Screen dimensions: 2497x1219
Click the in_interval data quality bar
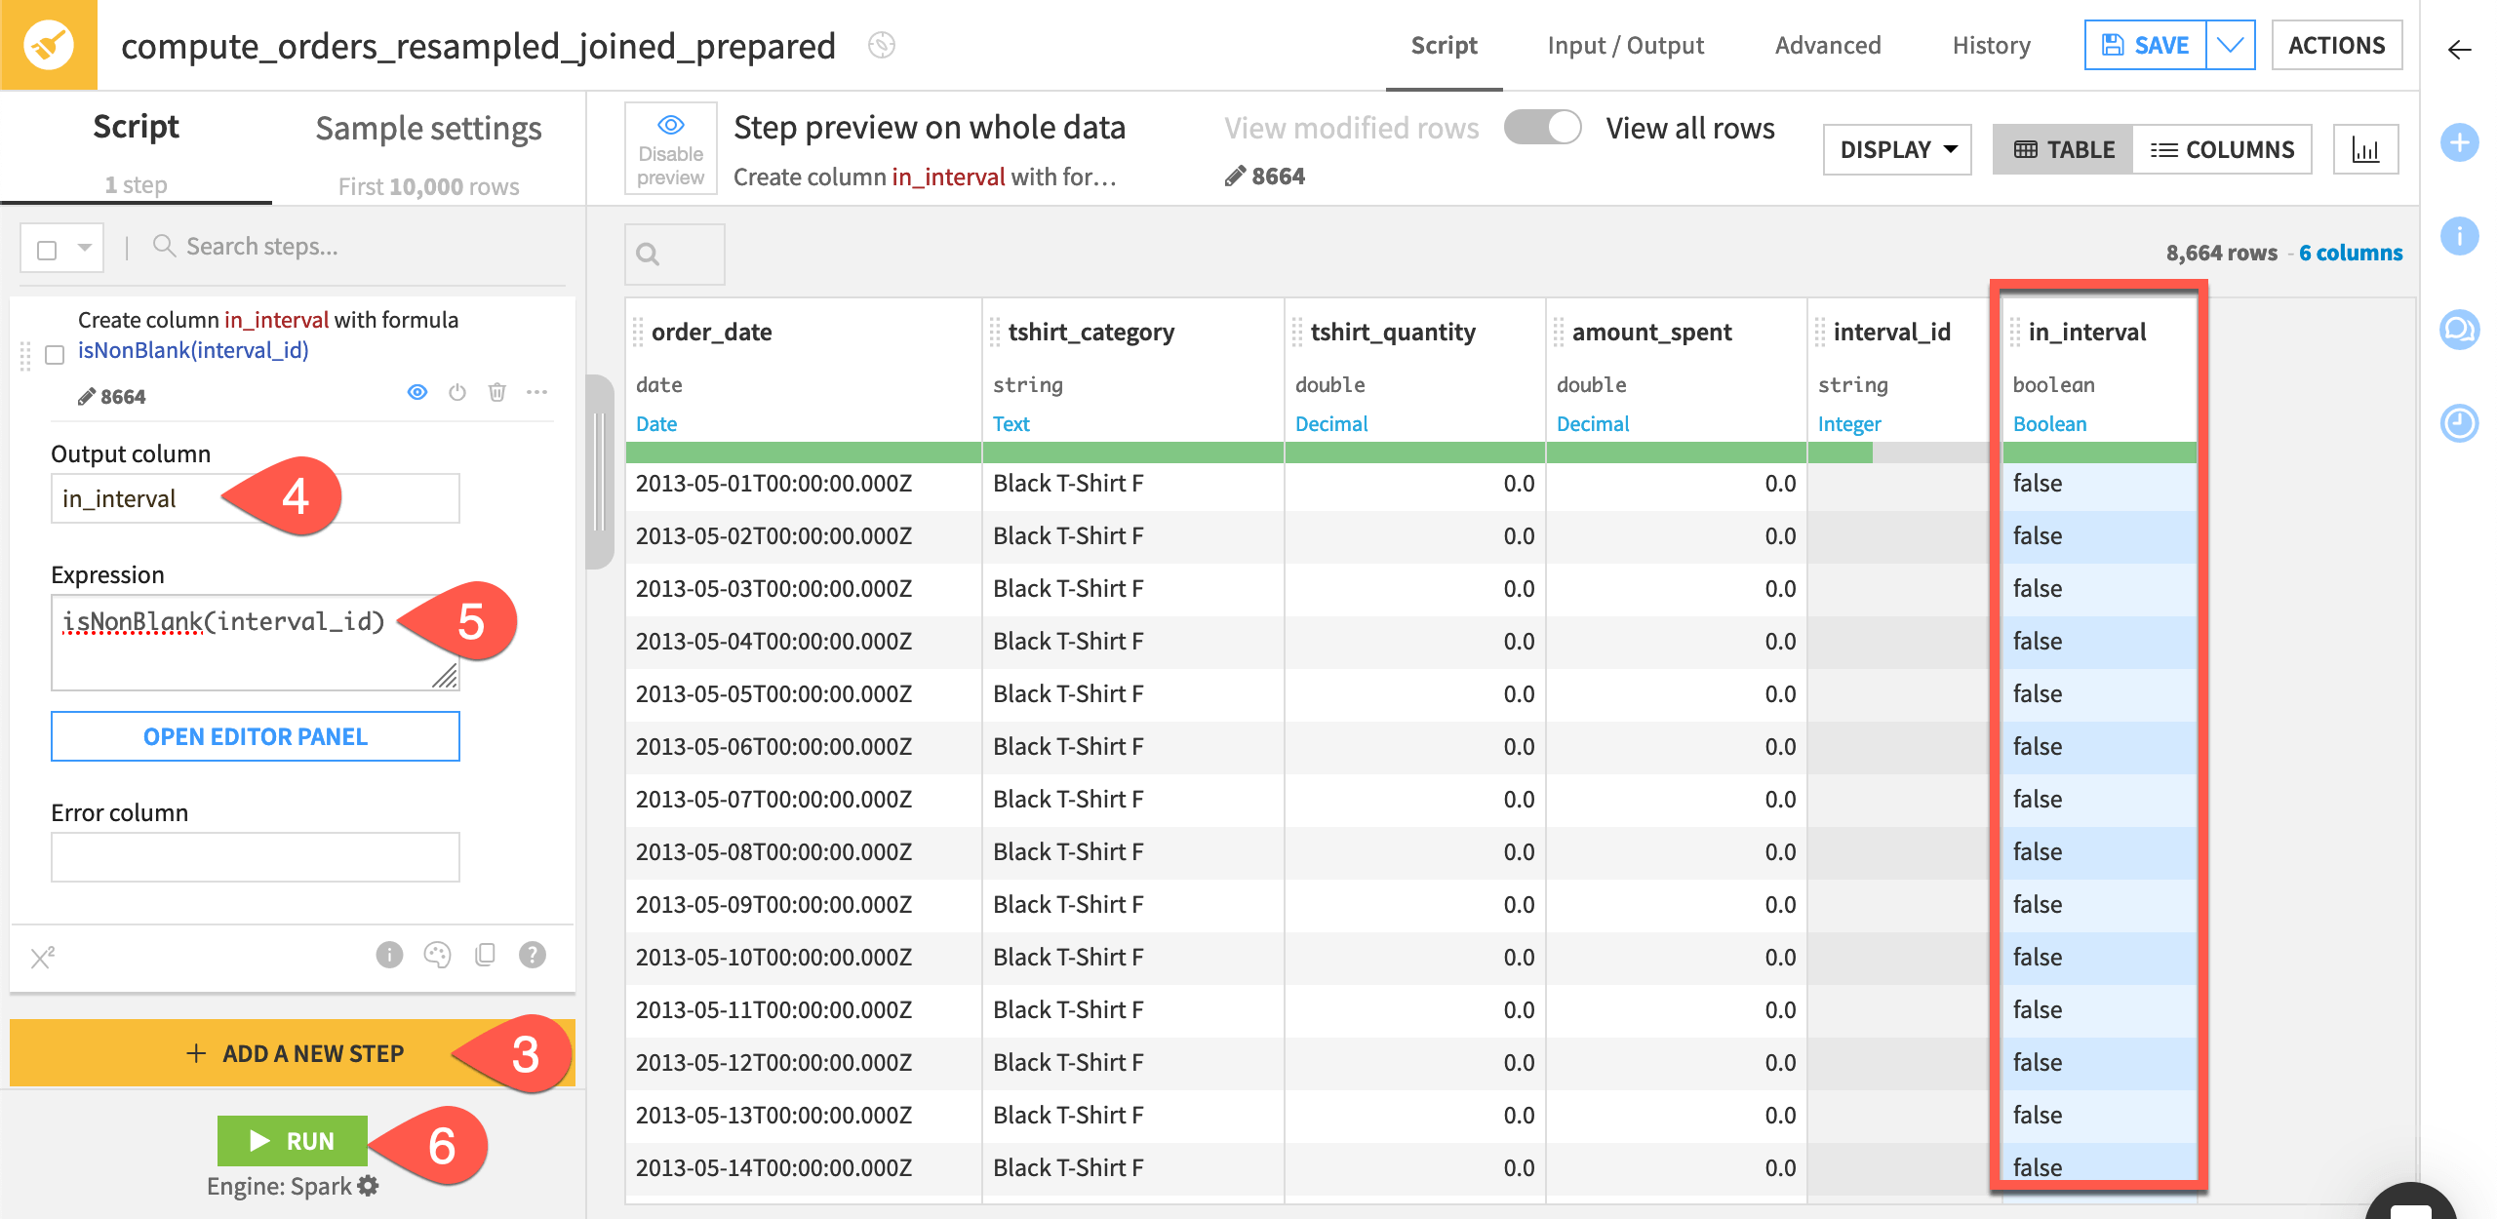(2099, 452)
